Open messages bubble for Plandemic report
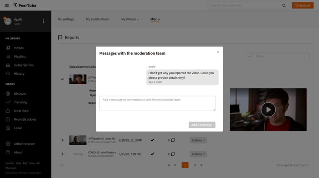This screenshot has height=178, width=319. pyautogui.click(x=173, y=140)
